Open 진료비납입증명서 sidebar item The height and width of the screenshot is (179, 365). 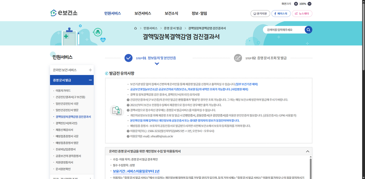tap(66, 149)
